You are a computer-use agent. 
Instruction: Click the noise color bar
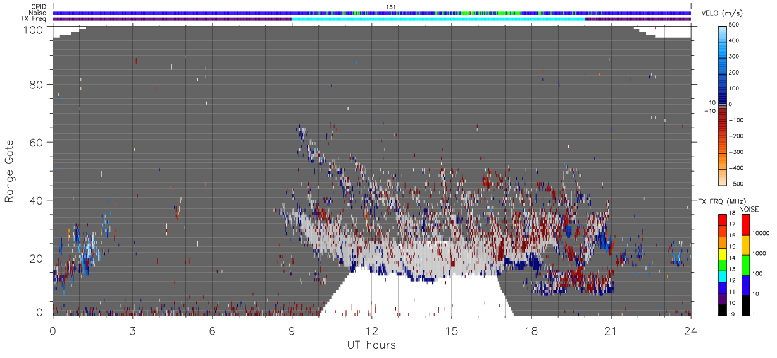click(745, 264)
